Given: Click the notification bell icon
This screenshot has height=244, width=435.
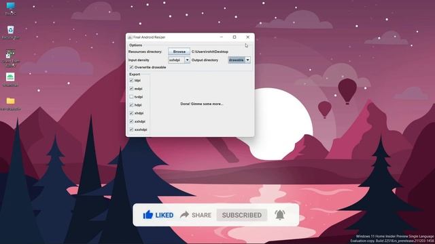Looking at the screenshot, I should pos(280,215).
